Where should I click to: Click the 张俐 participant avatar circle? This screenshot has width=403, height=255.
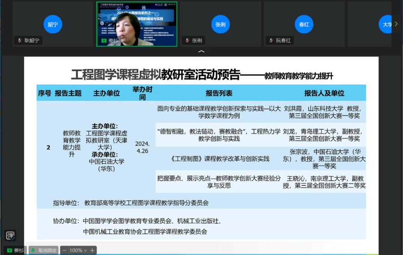point(220,24)
